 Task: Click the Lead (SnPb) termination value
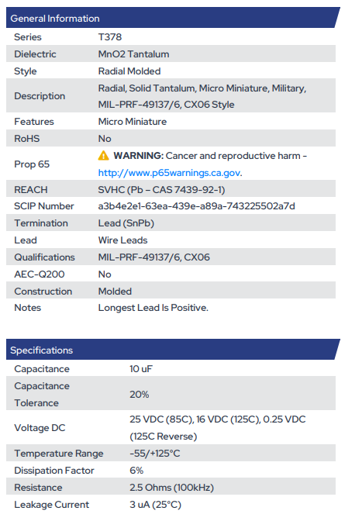126,223
